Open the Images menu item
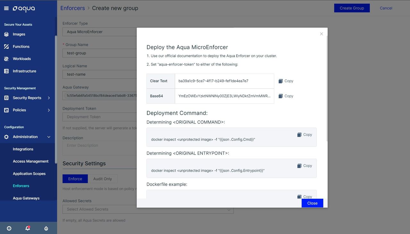This screenshot has width=410, height=234. point(19,34)
